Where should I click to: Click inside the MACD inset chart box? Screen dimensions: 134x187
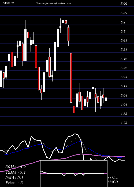tap(74, 174)
